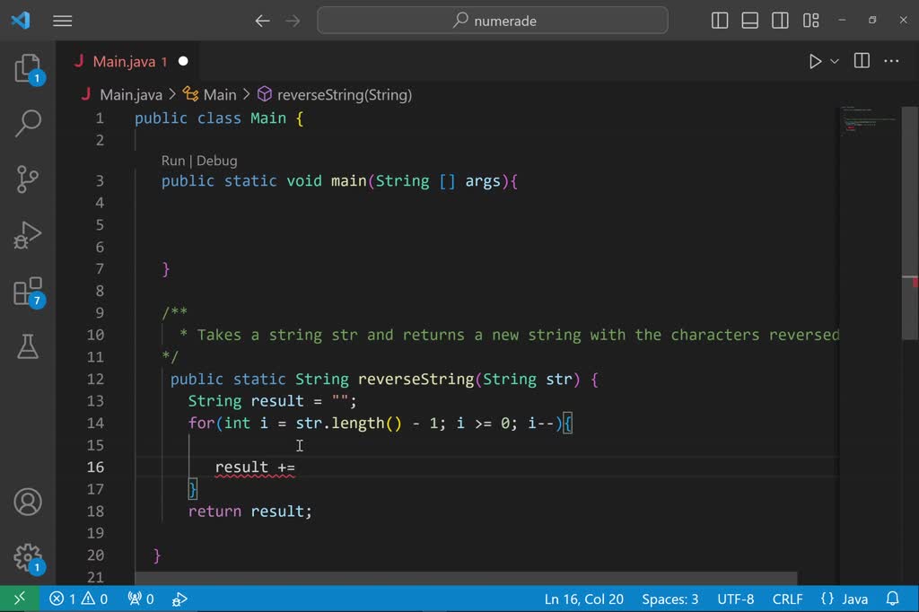The image size is (919, 612).
Task: Open the Testing flask view
Action: click(28, 346)
